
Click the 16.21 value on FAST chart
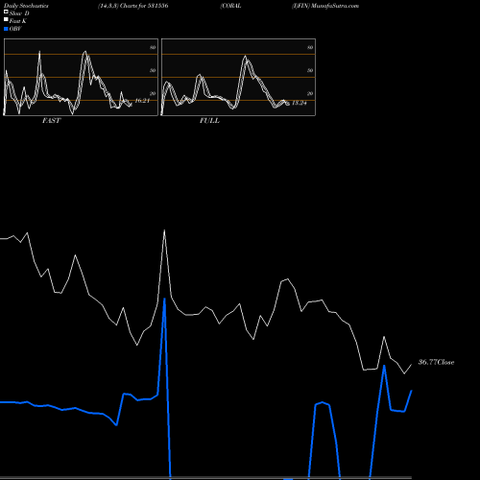pos(142,101)
